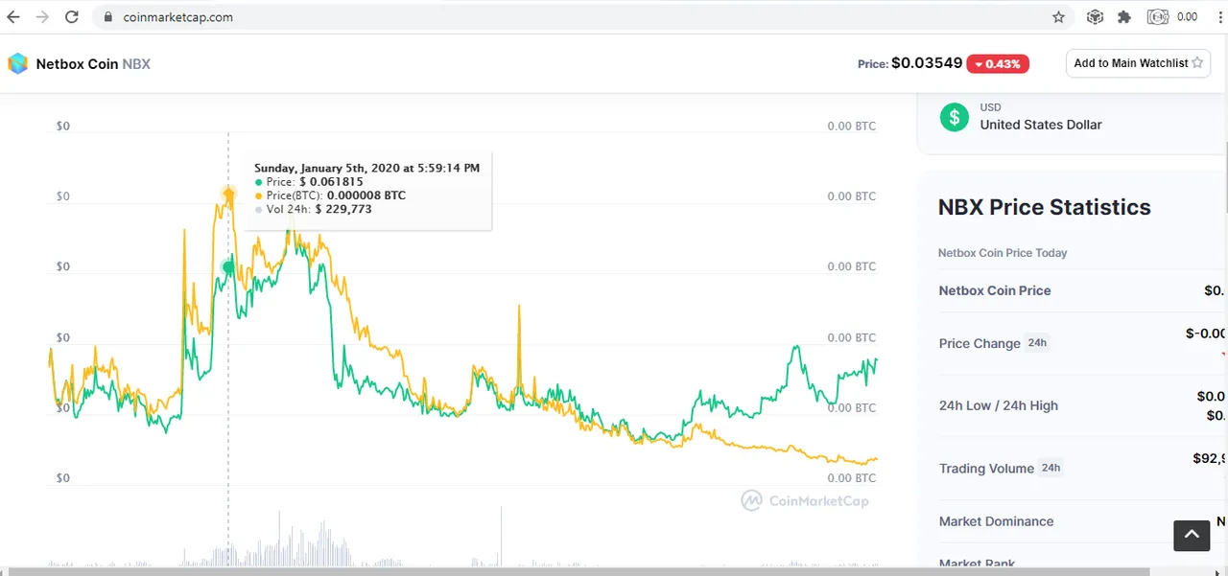Image resolution: width=1228 pixels, height=576 pixels.
Task: Go back to the previous page
Action: (x=13, y=17)
